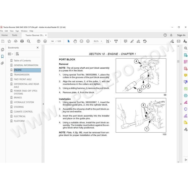Open the bookmark options dropdown
The width and height of the screenshot is (188, 188).
click(10, 54)
